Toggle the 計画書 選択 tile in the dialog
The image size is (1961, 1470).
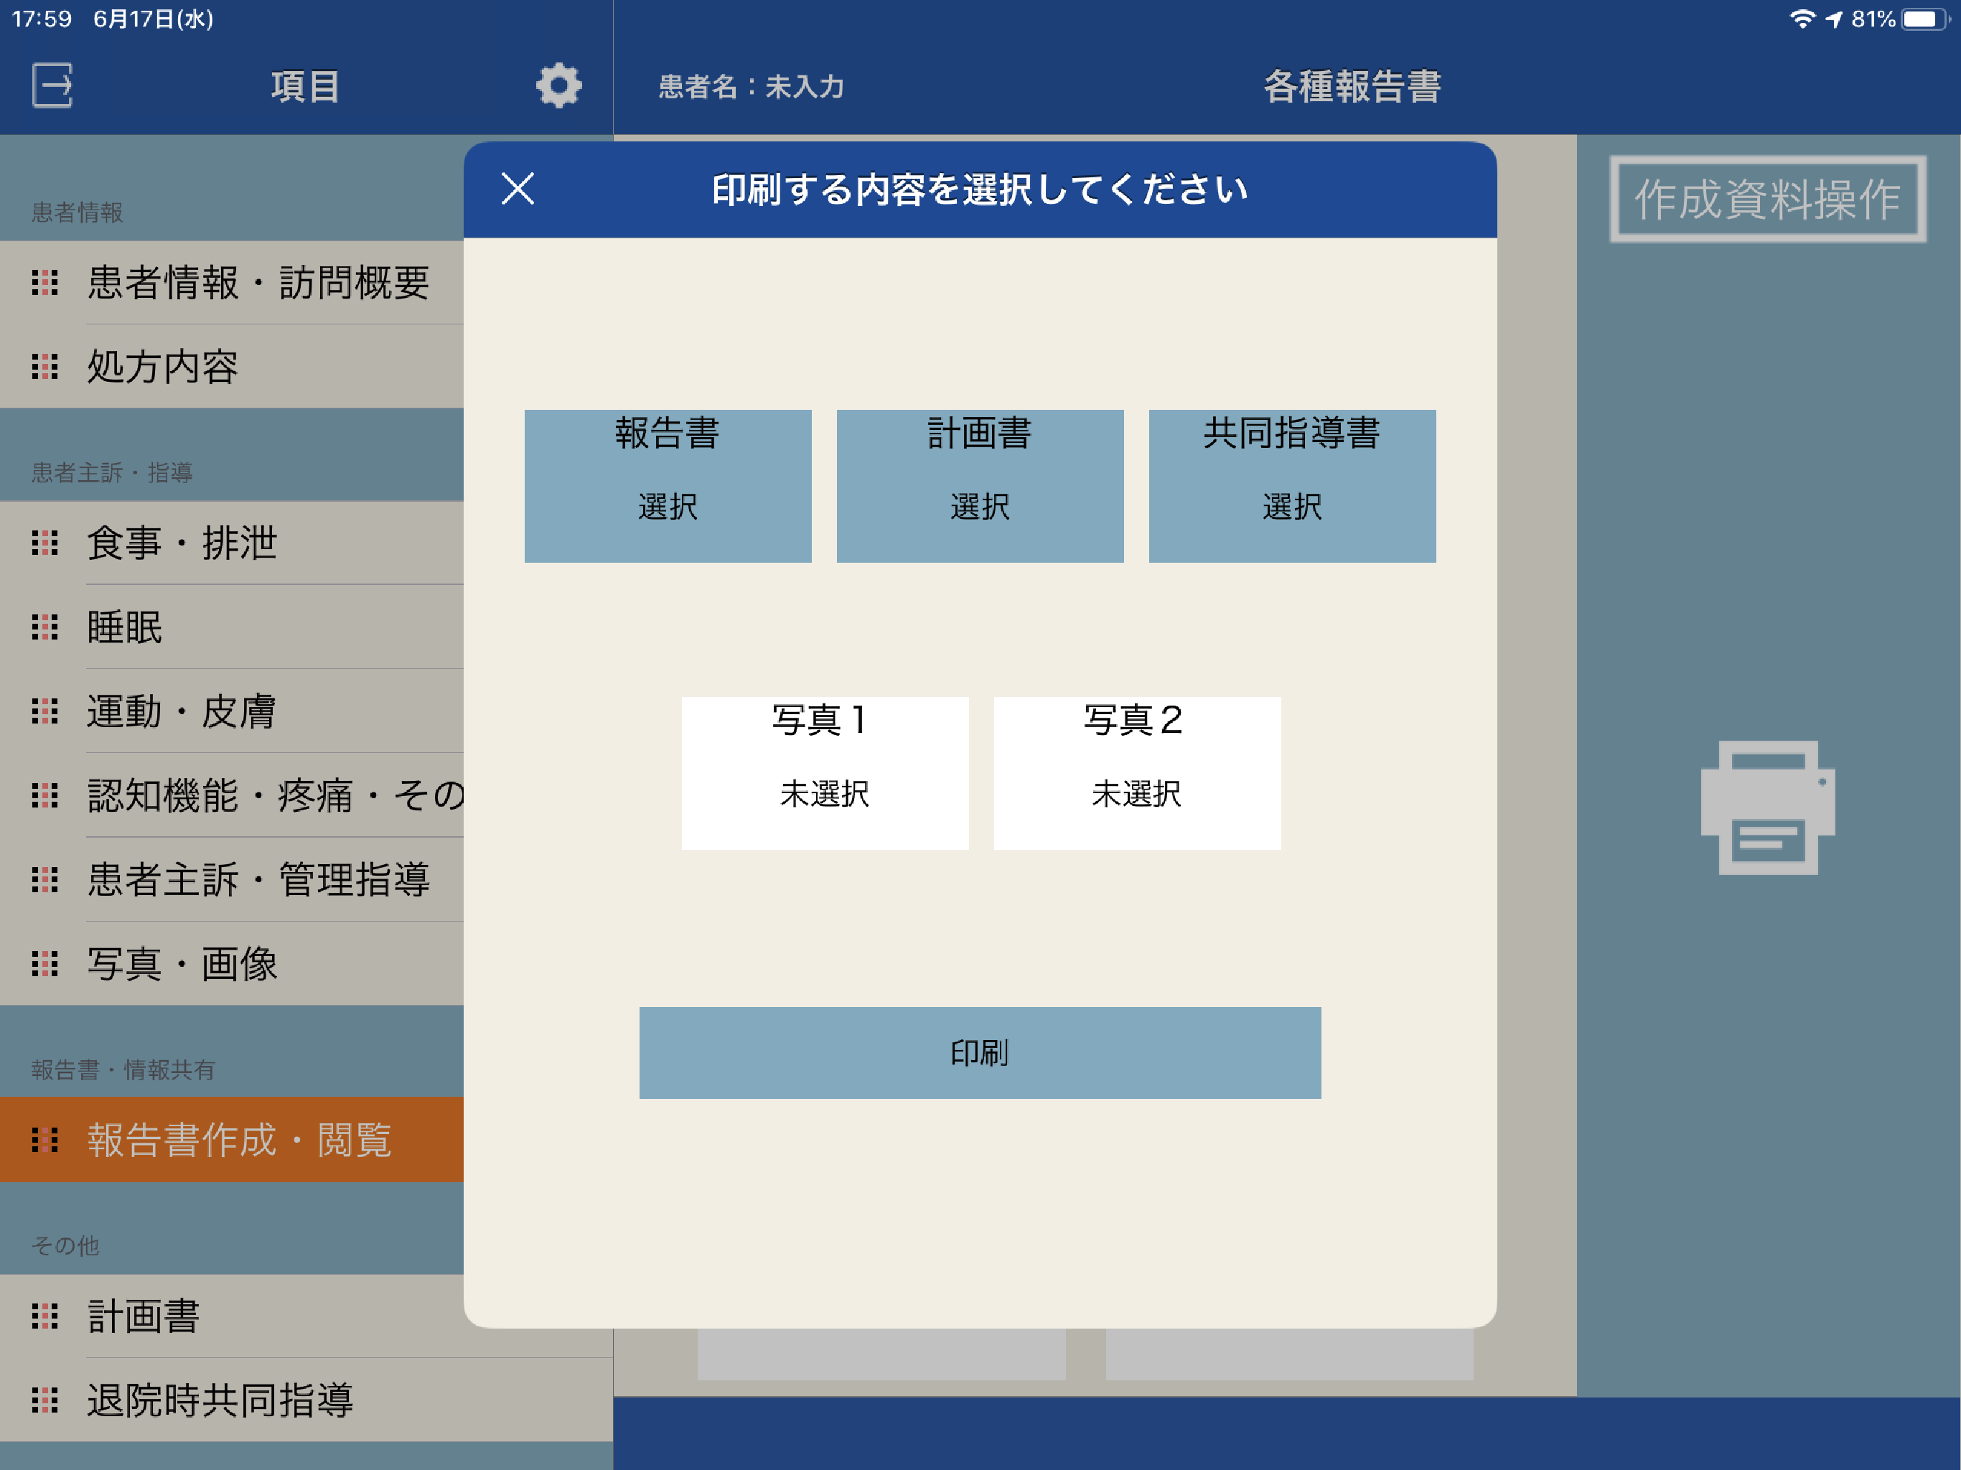click(x=980, y=486)
